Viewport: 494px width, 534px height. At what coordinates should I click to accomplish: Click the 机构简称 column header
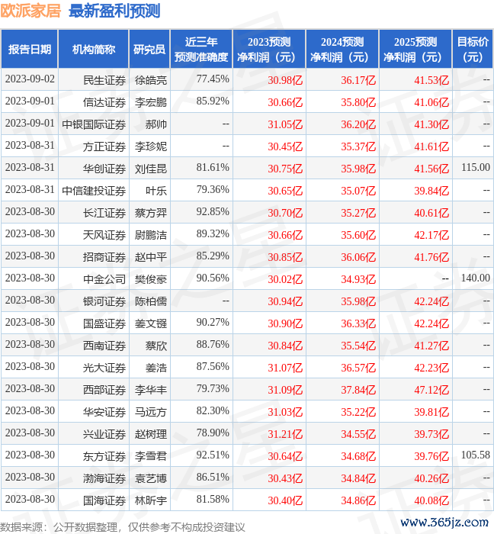click(x=94, y=50)
